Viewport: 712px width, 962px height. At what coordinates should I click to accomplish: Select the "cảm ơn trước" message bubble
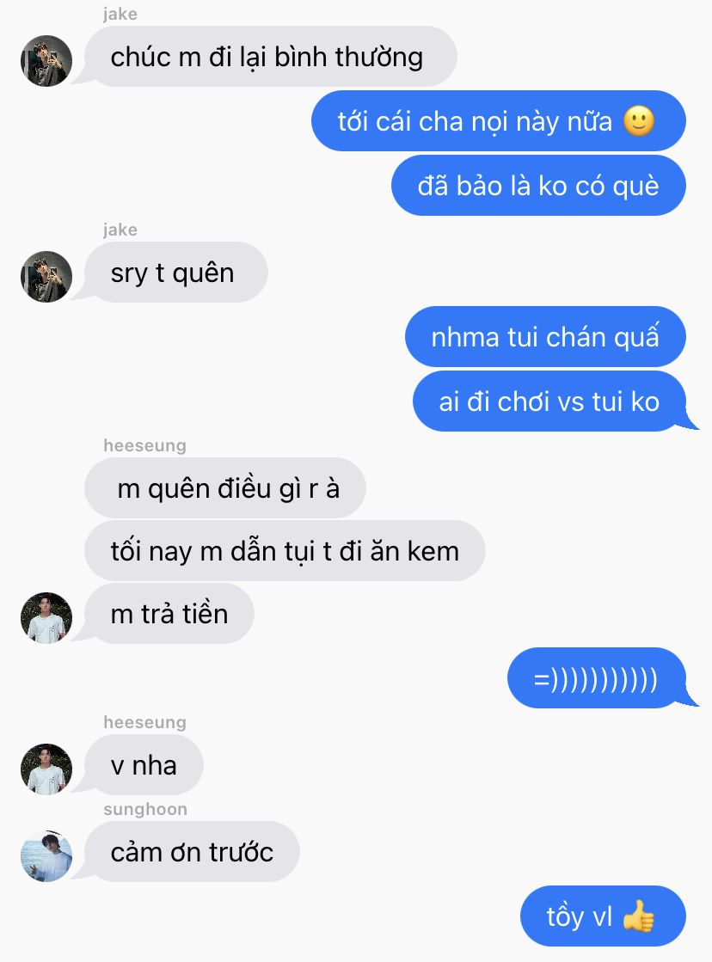(192, 852)
